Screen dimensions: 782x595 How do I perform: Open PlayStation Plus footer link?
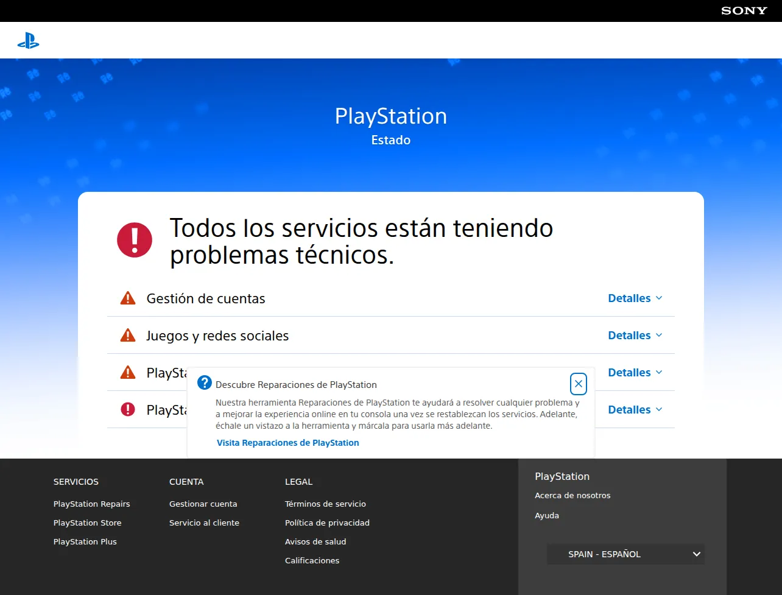click(85, 542)
